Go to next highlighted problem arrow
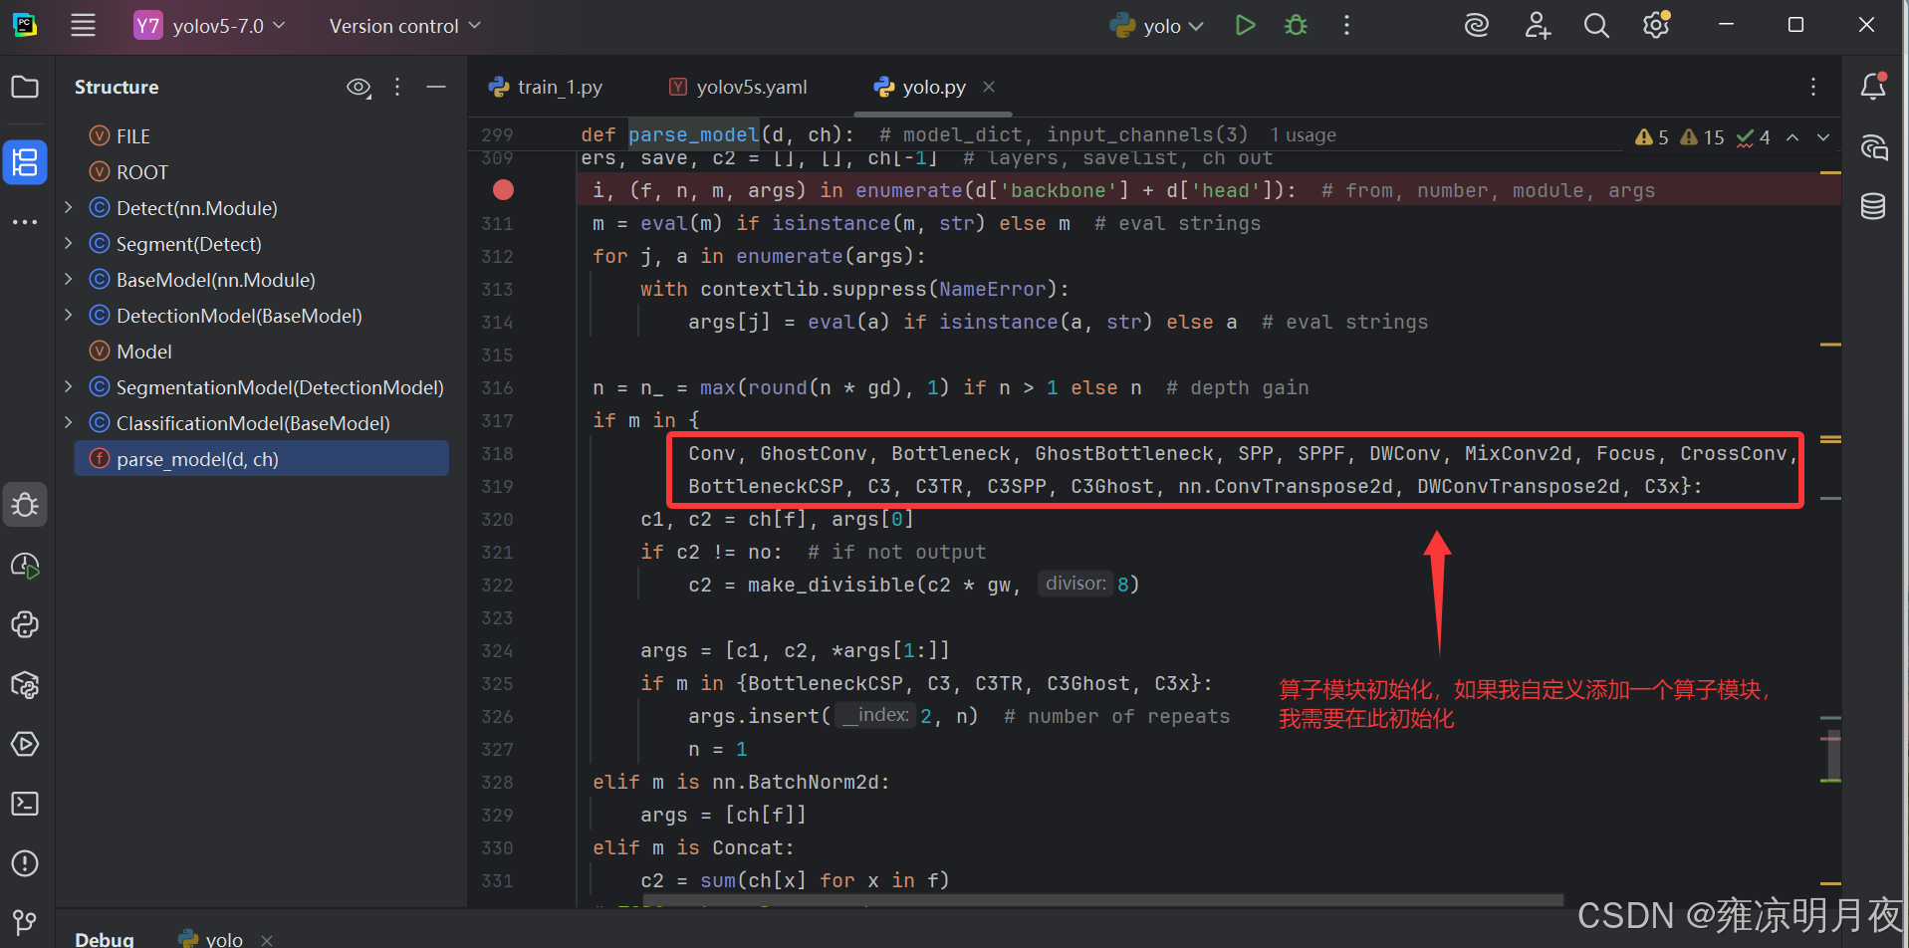Viewport: 1909px width, 948px height. [x=1823, y=137]
